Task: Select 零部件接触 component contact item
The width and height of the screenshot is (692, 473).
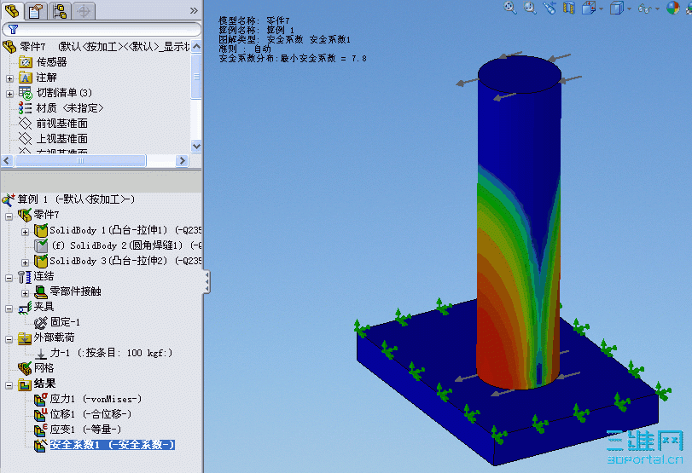Action: tap(75, 291)
